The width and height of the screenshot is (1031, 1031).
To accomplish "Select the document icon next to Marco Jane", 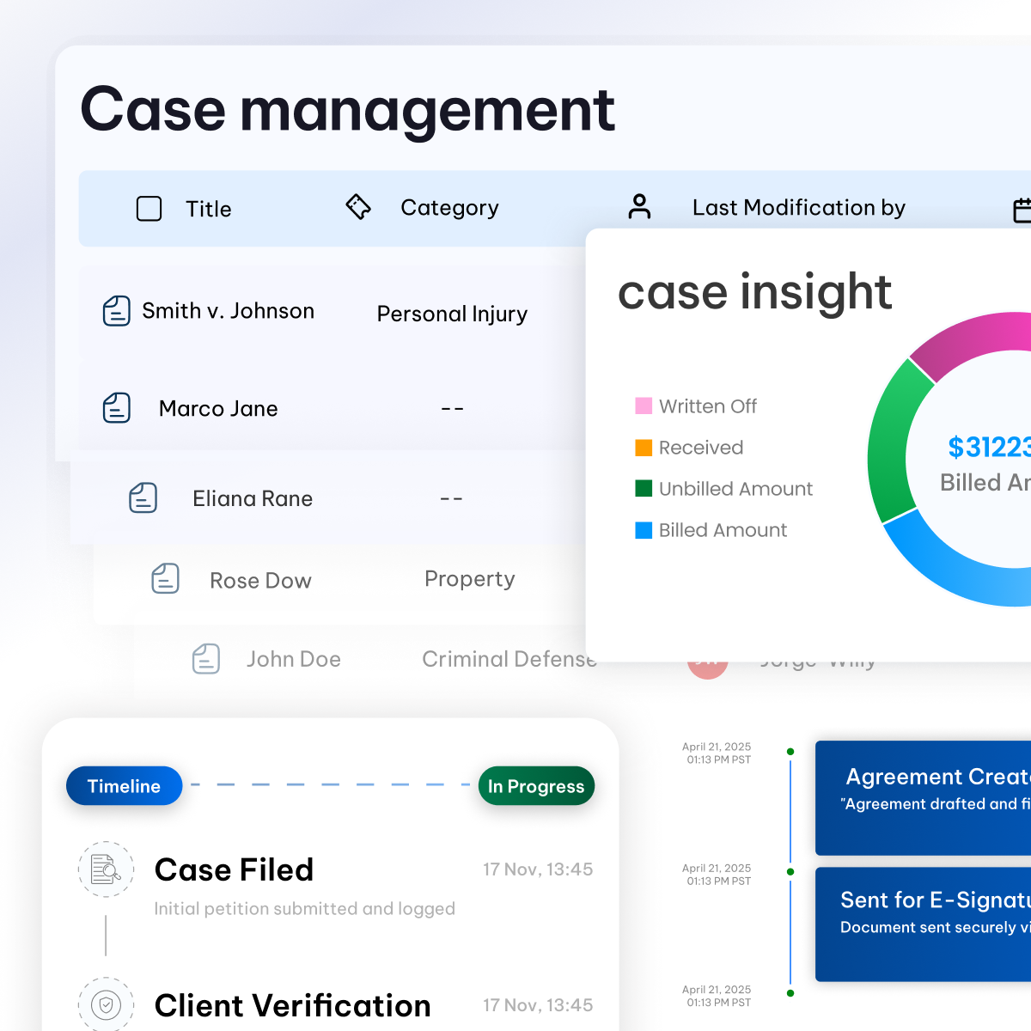I will [115, 408].
